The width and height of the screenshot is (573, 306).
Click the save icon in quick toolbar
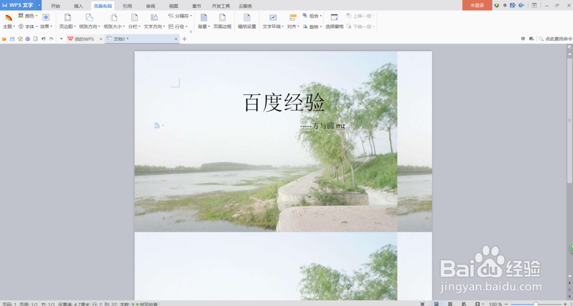point(12,39)
